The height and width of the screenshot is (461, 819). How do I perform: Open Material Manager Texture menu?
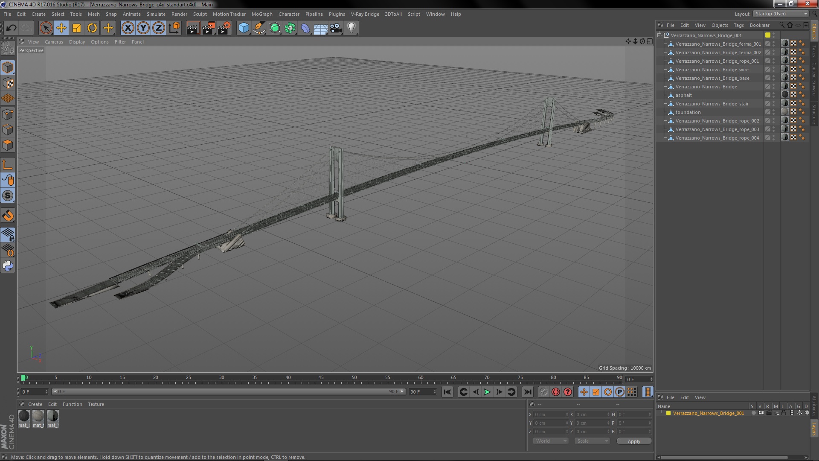(96, 404)
